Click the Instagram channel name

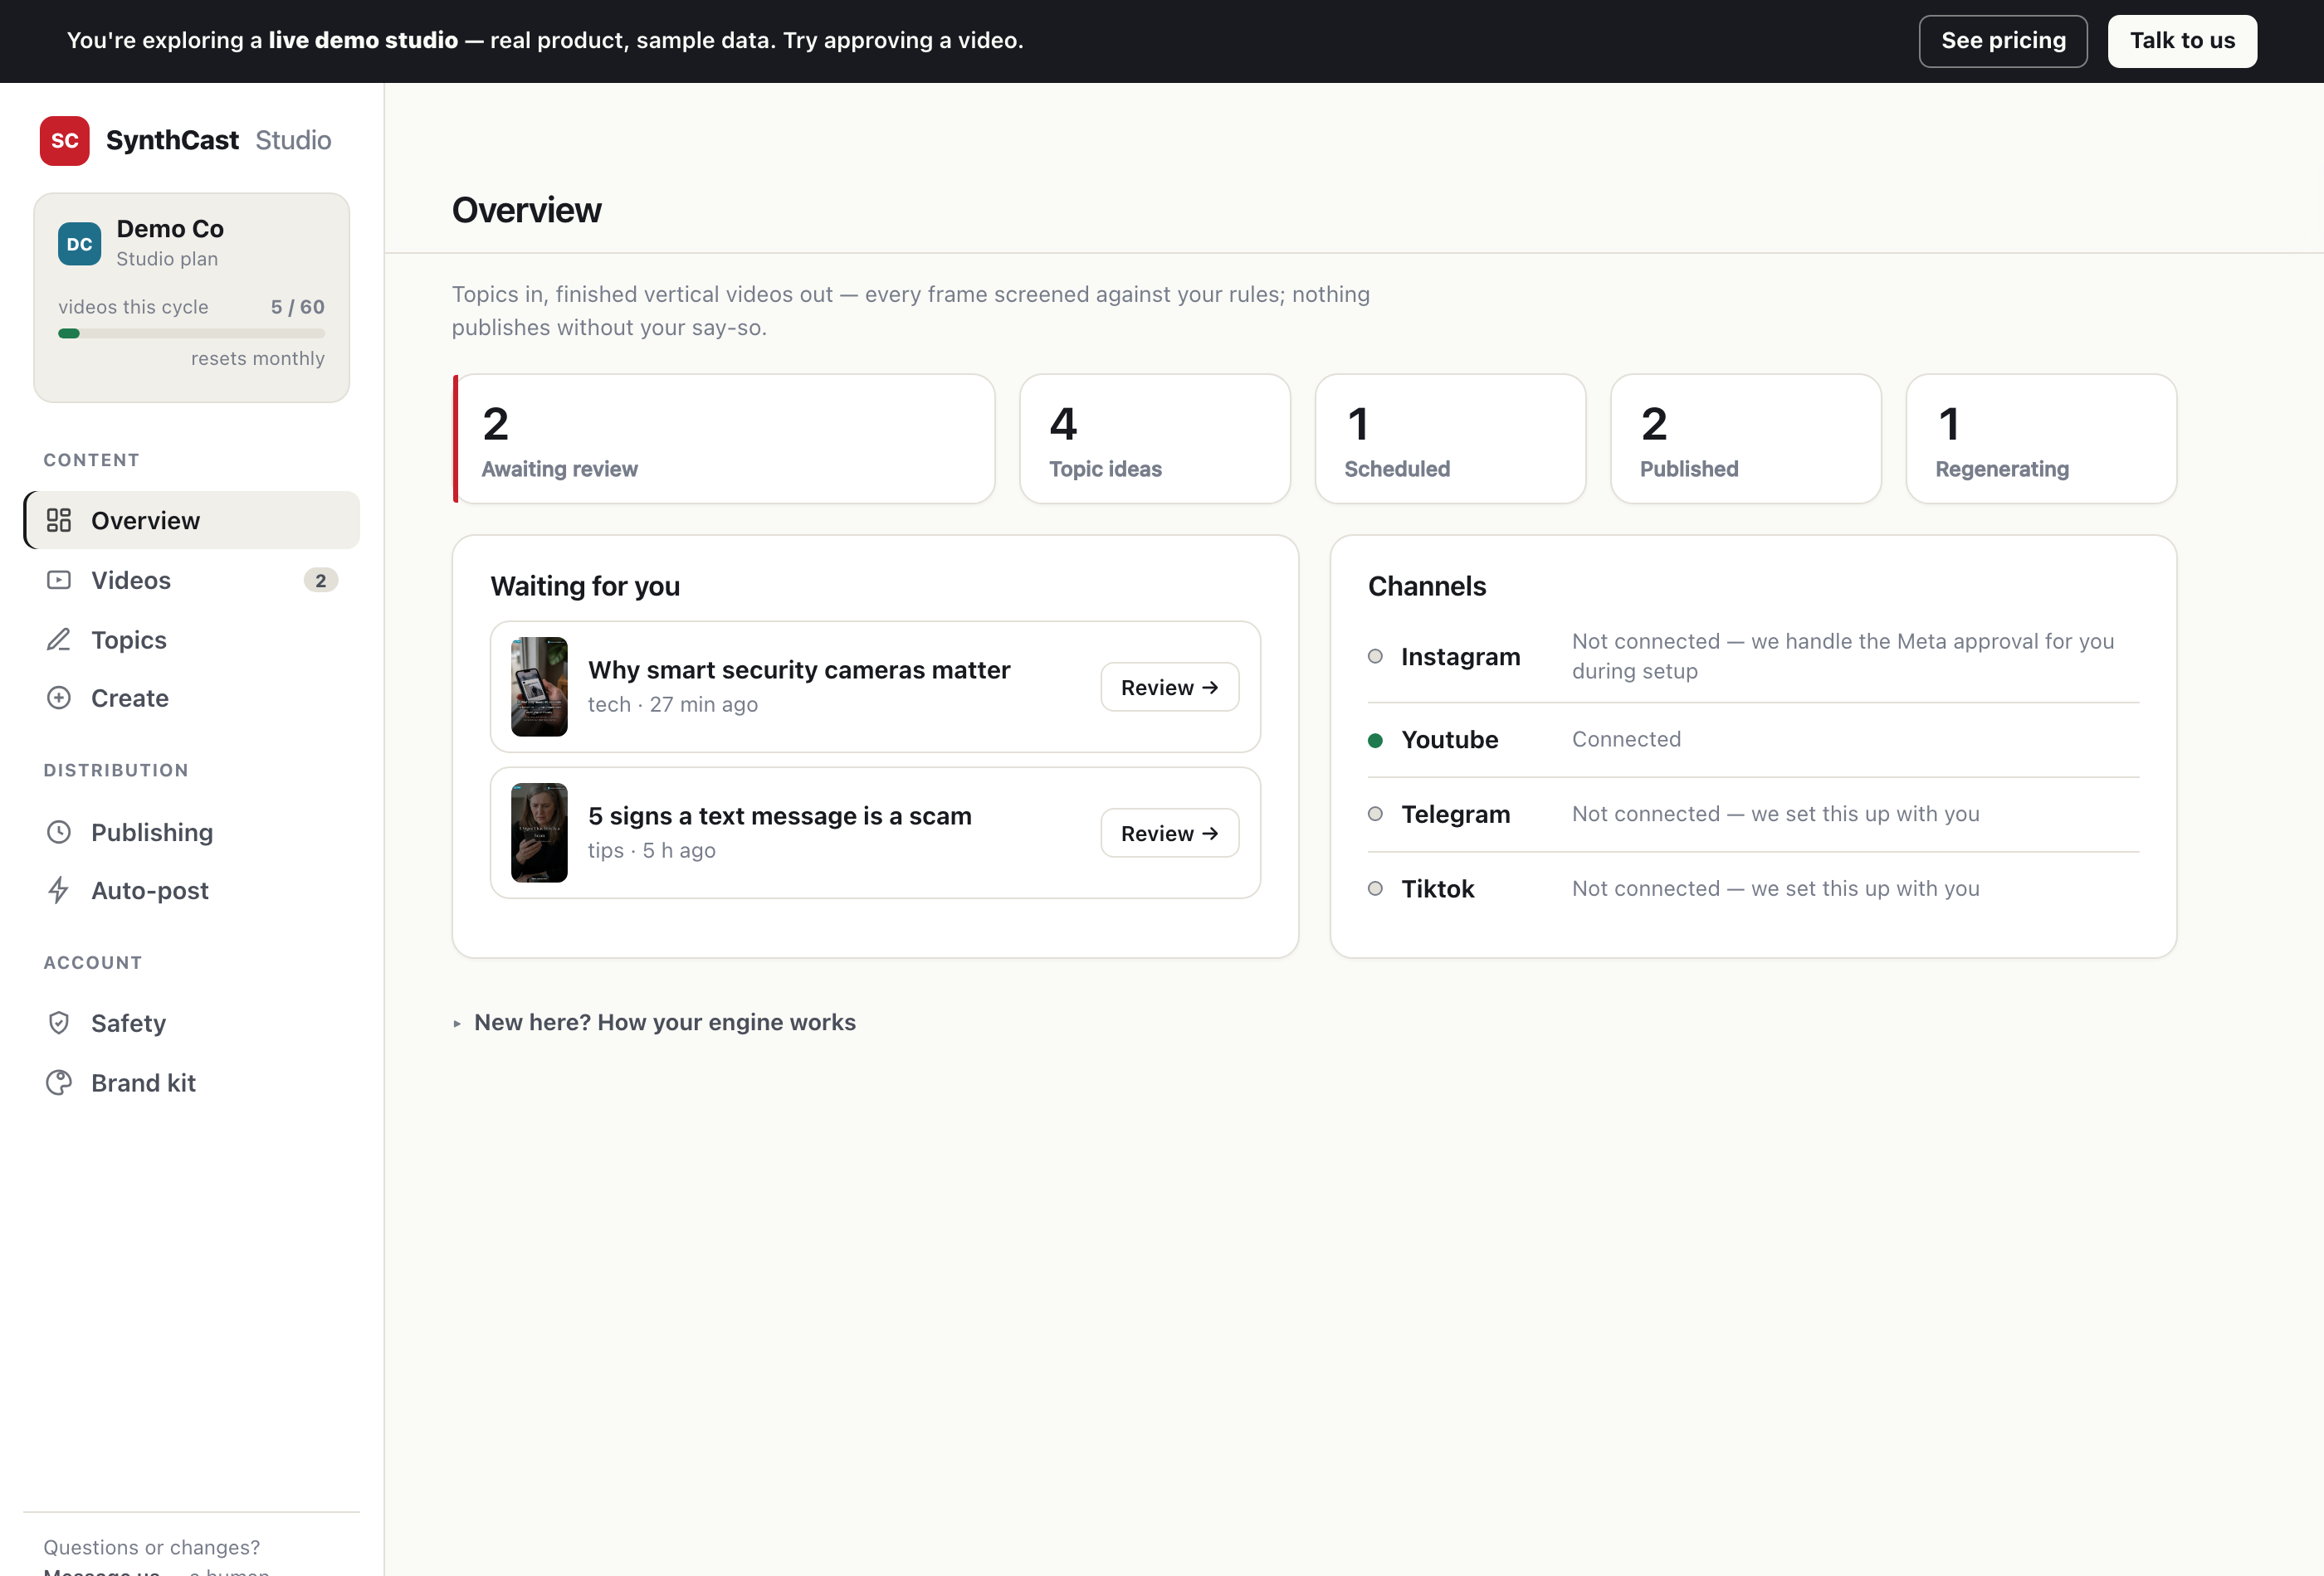(1460, 657)
